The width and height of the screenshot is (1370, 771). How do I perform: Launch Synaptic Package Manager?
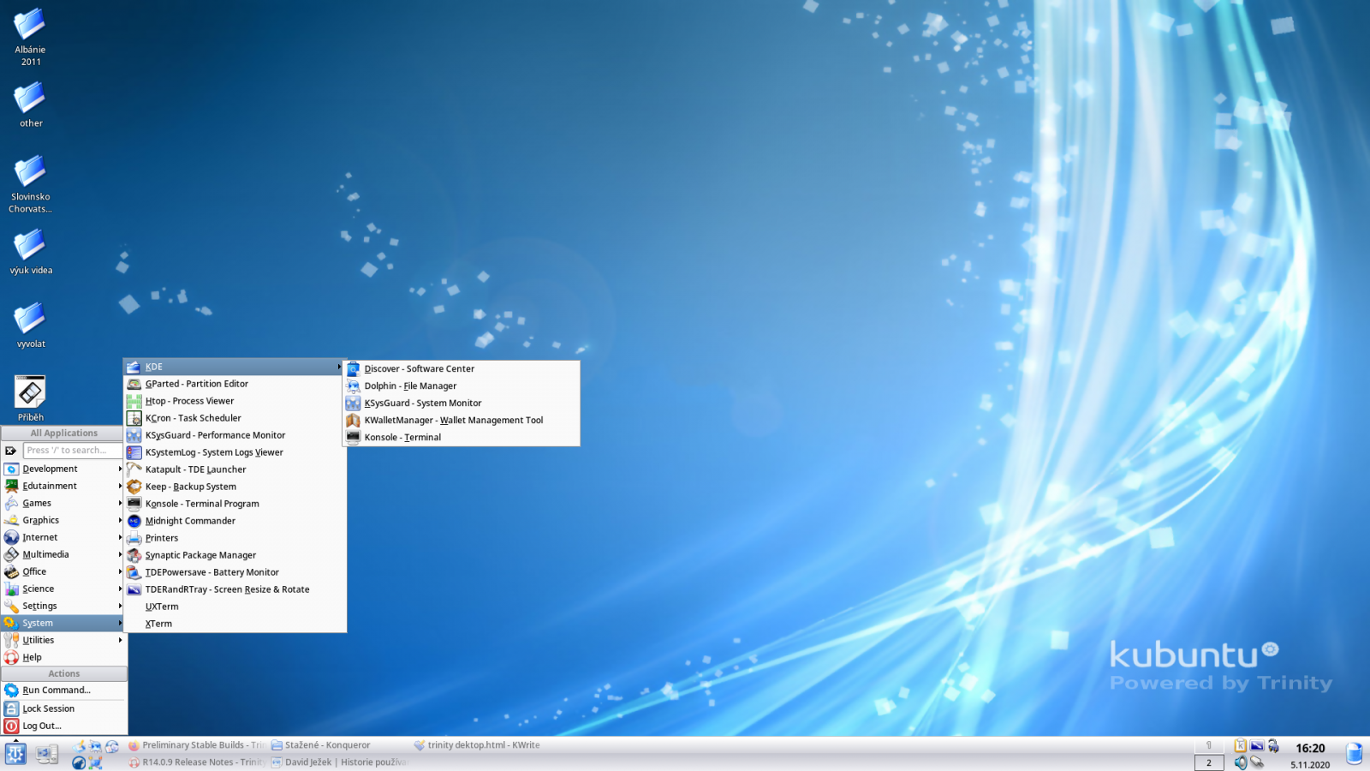[200, 555]
